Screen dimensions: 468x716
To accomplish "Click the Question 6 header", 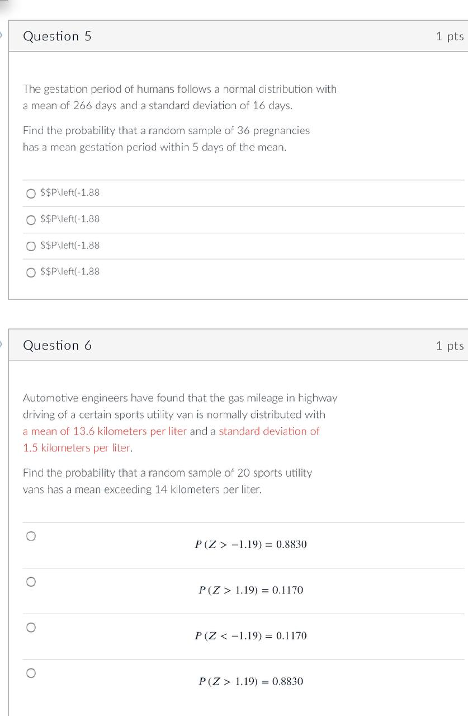I will pos(57,345).
